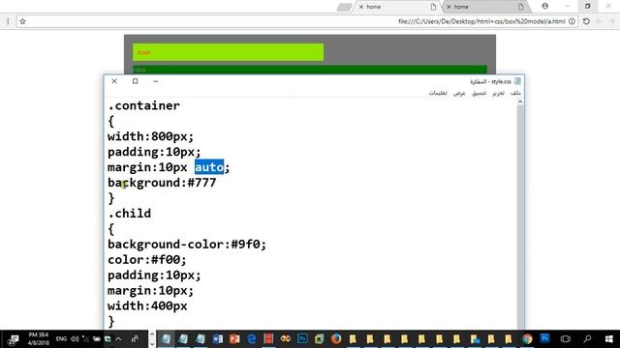620x348 pixels.
Task: Open the green app icon beside Firefox
Action: pos(319,339)
